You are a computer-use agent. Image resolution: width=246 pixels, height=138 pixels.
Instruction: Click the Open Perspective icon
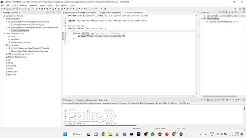pos(240,9)
